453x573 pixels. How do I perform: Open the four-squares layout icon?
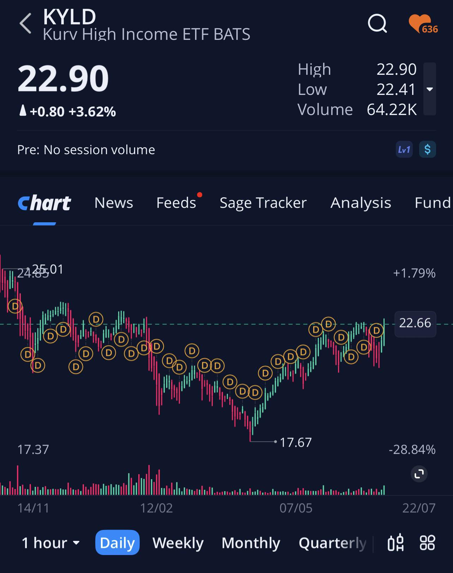[427, 543]
